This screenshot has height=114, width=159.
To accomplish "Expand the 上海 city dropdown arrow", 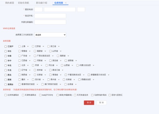I will 28,46.
